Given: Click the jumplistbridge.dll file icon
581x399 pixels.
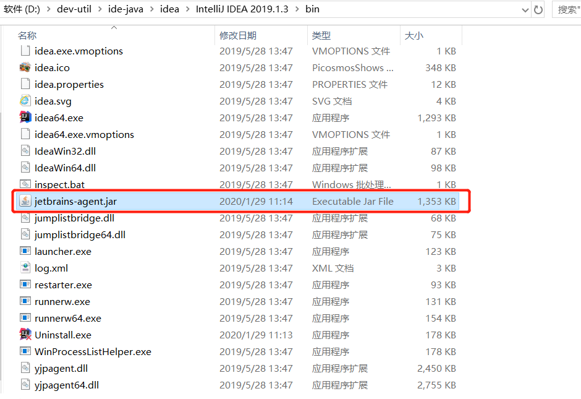Looking at the screenshot, I should pyautogui.click(x=25, y=218).
